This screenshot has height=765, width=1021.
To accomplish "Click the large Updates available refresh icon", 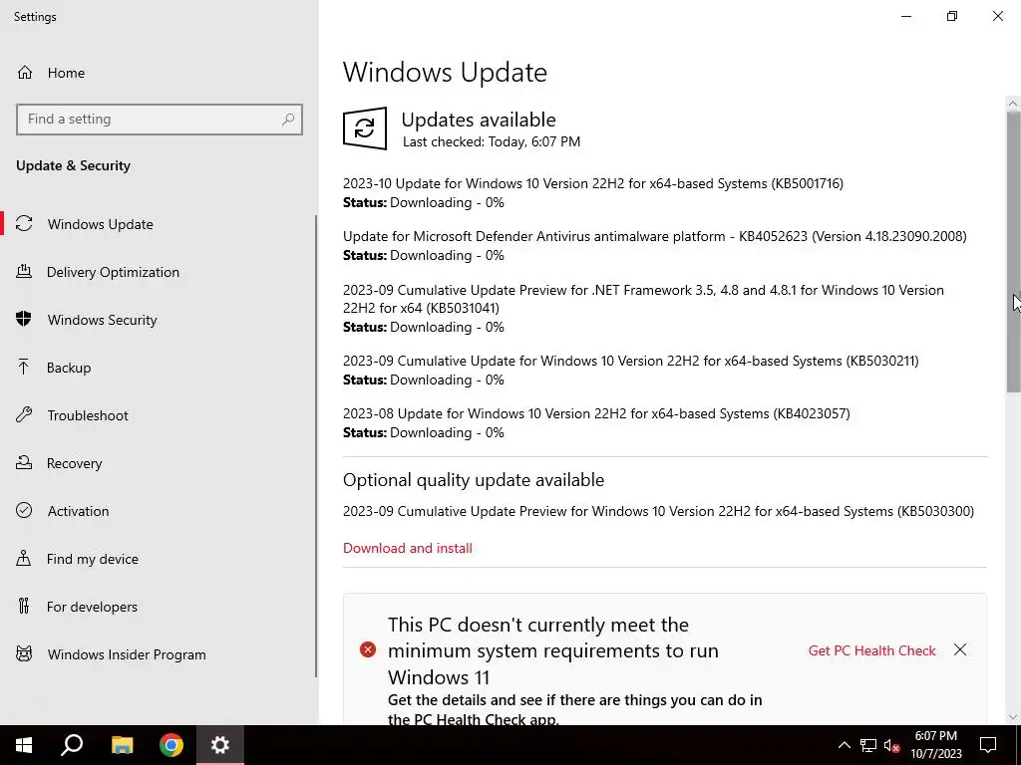I will click(x=365, y=128).
